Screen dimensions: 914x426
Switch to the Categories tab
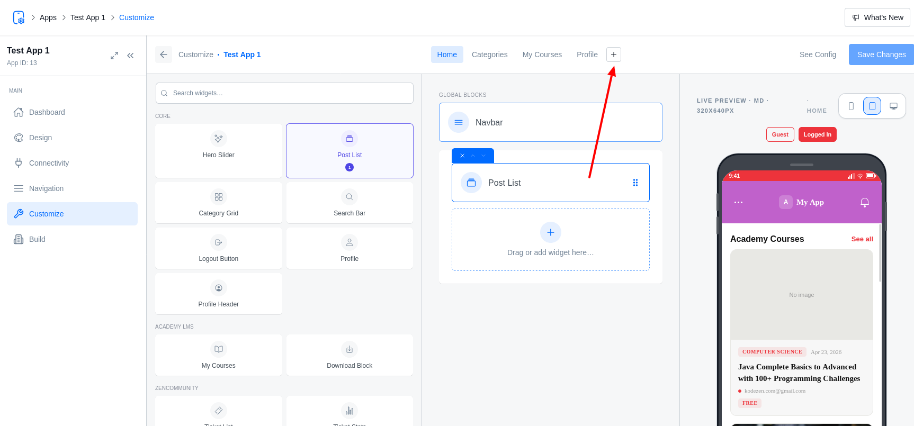point(489,55)
